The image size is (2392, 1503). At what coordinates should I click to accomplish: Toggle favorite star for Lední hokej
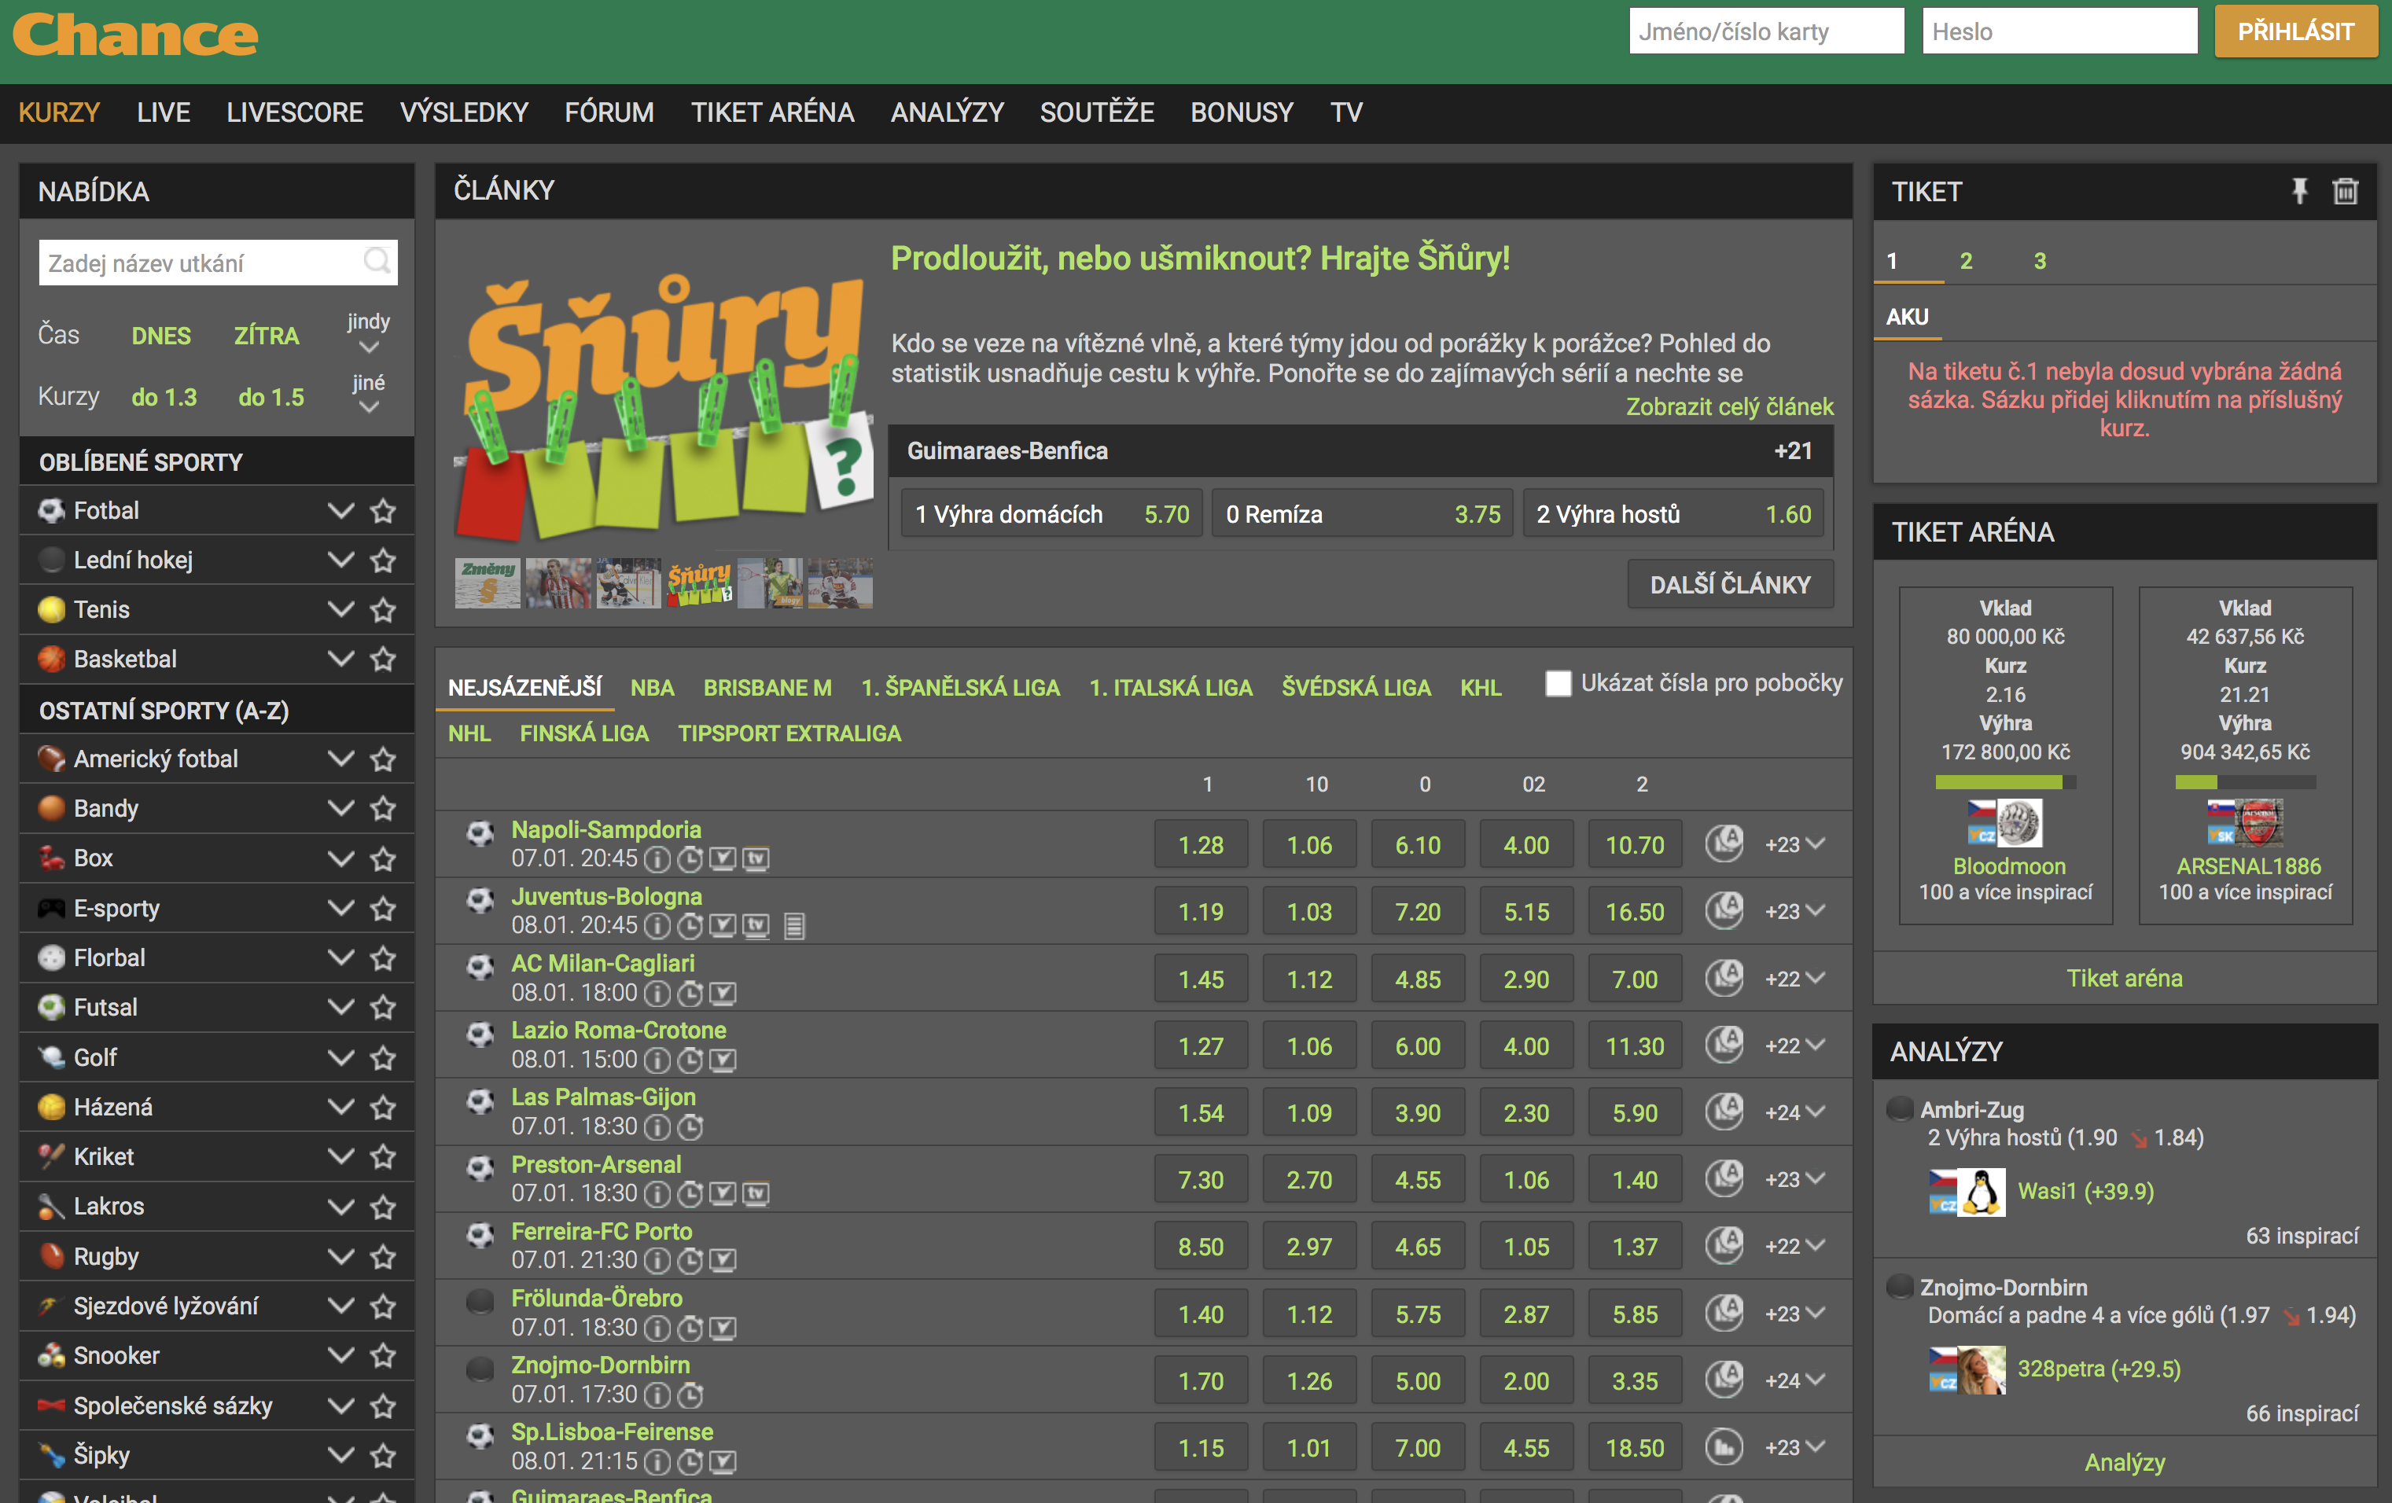pyautogui.click(x=384, y=560)
